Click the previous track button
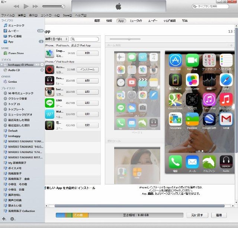The width and height of the screenshot is (238, 228). (16, 6)
